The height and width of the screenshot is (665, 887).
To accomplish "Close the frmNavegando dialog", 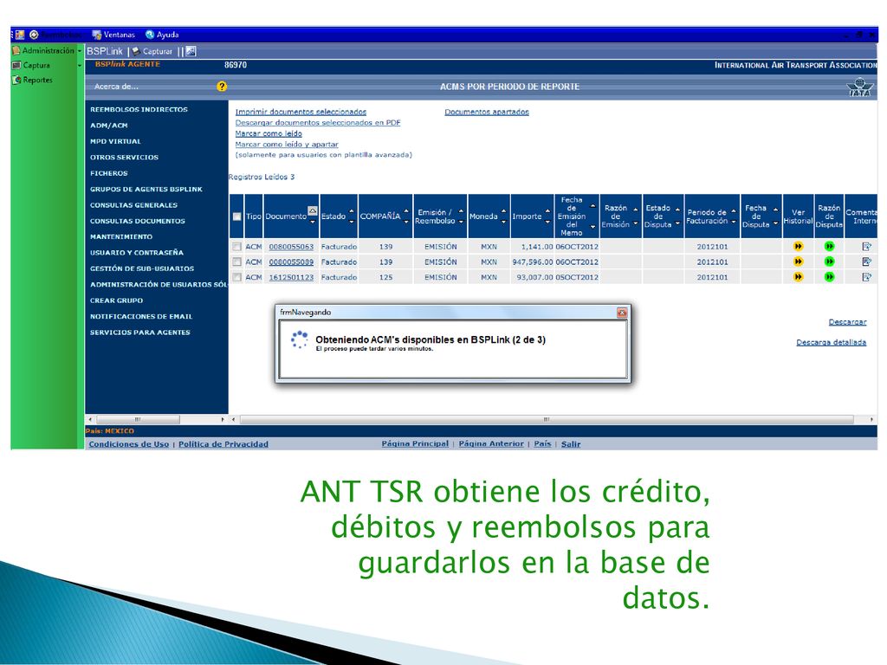I will 622,313.
